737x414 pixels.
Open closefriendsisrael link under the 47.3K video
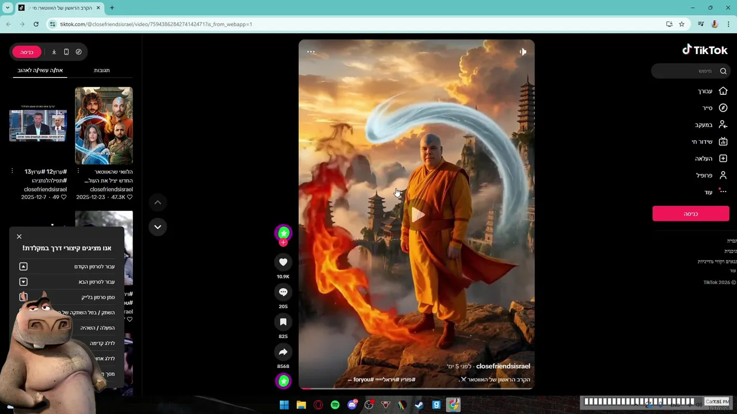tap(111, 189)
